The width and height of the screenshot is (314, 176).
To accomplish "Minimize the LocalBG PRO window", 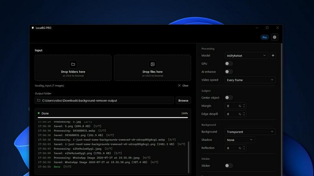I will 257,28.
